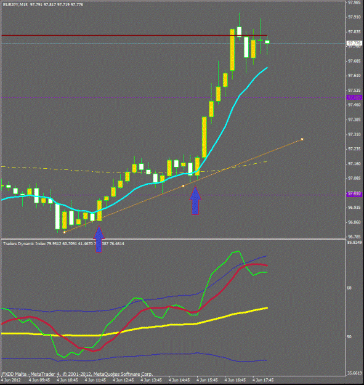364x385 pixels.
Task: Click the 97.235 price axis label
Action: [x=354, y=149]
